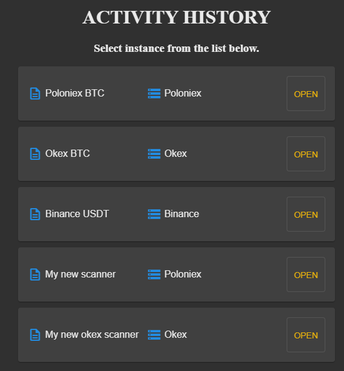Select the Poloniex BTC instance name
The width and height of the screenshot is (344, 371).
click(x=75, y=94)
